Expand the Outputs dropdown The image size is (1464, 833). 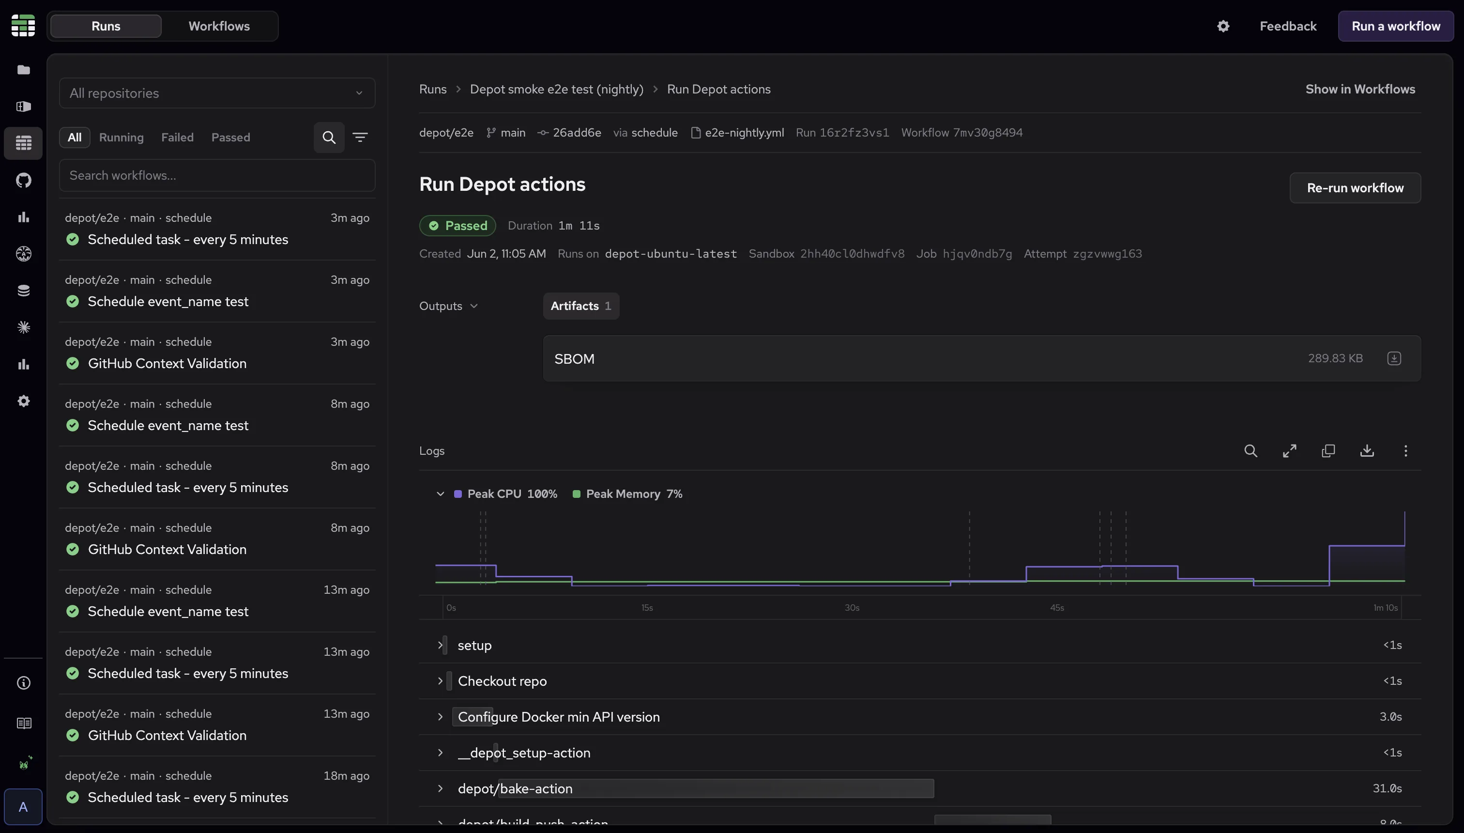pos(448,306)
